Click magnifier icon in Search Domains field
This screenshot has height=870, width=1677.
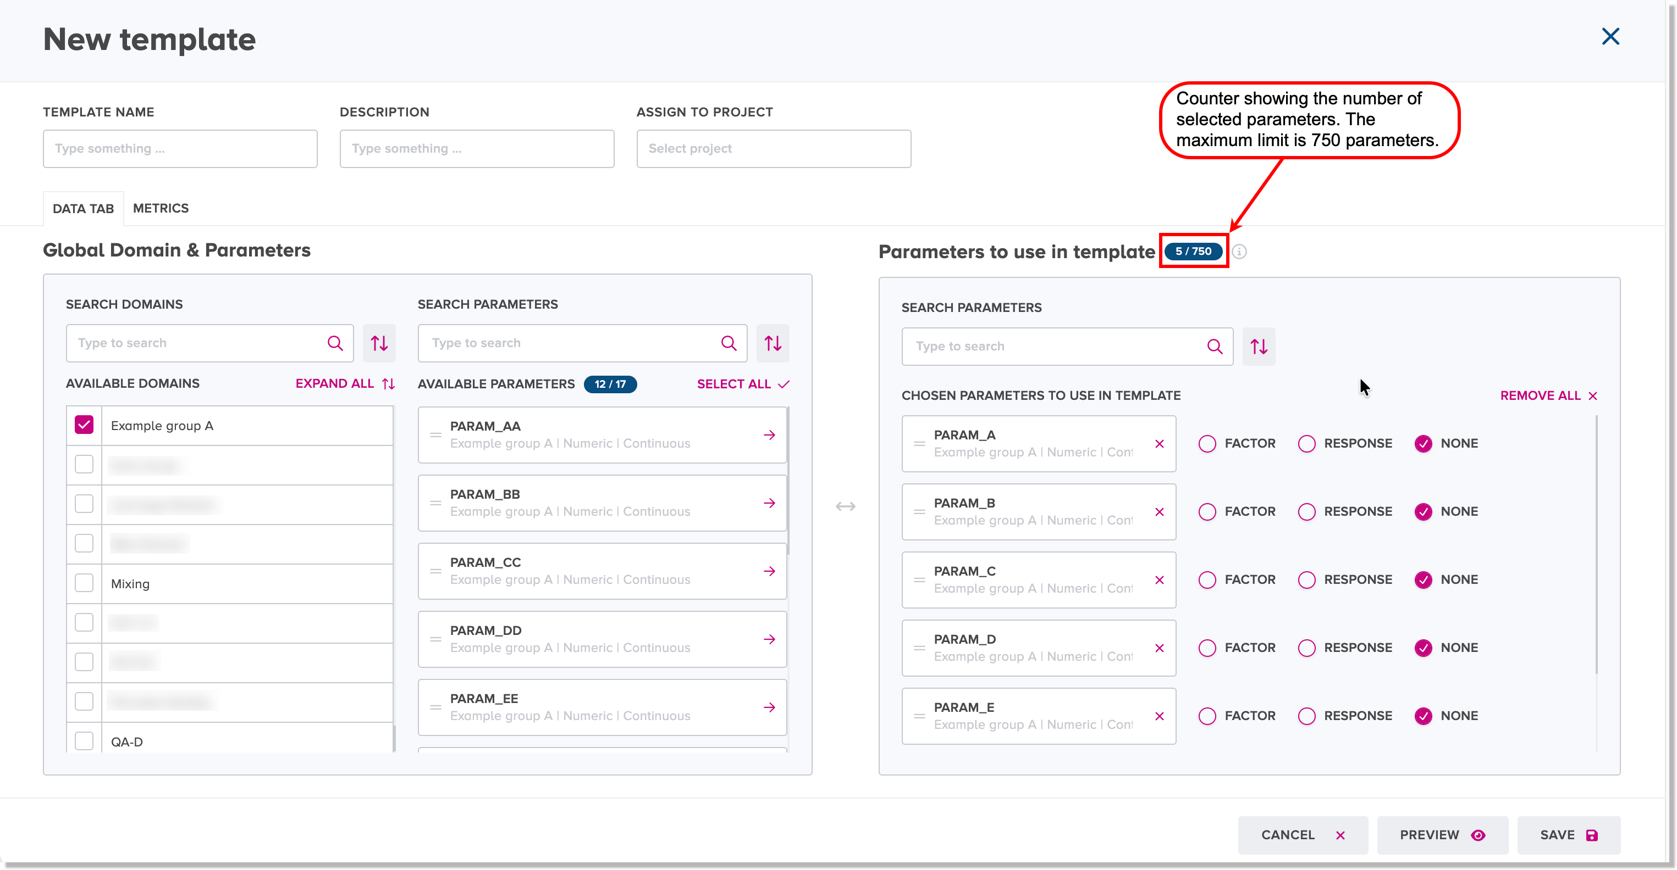(335, 343)
